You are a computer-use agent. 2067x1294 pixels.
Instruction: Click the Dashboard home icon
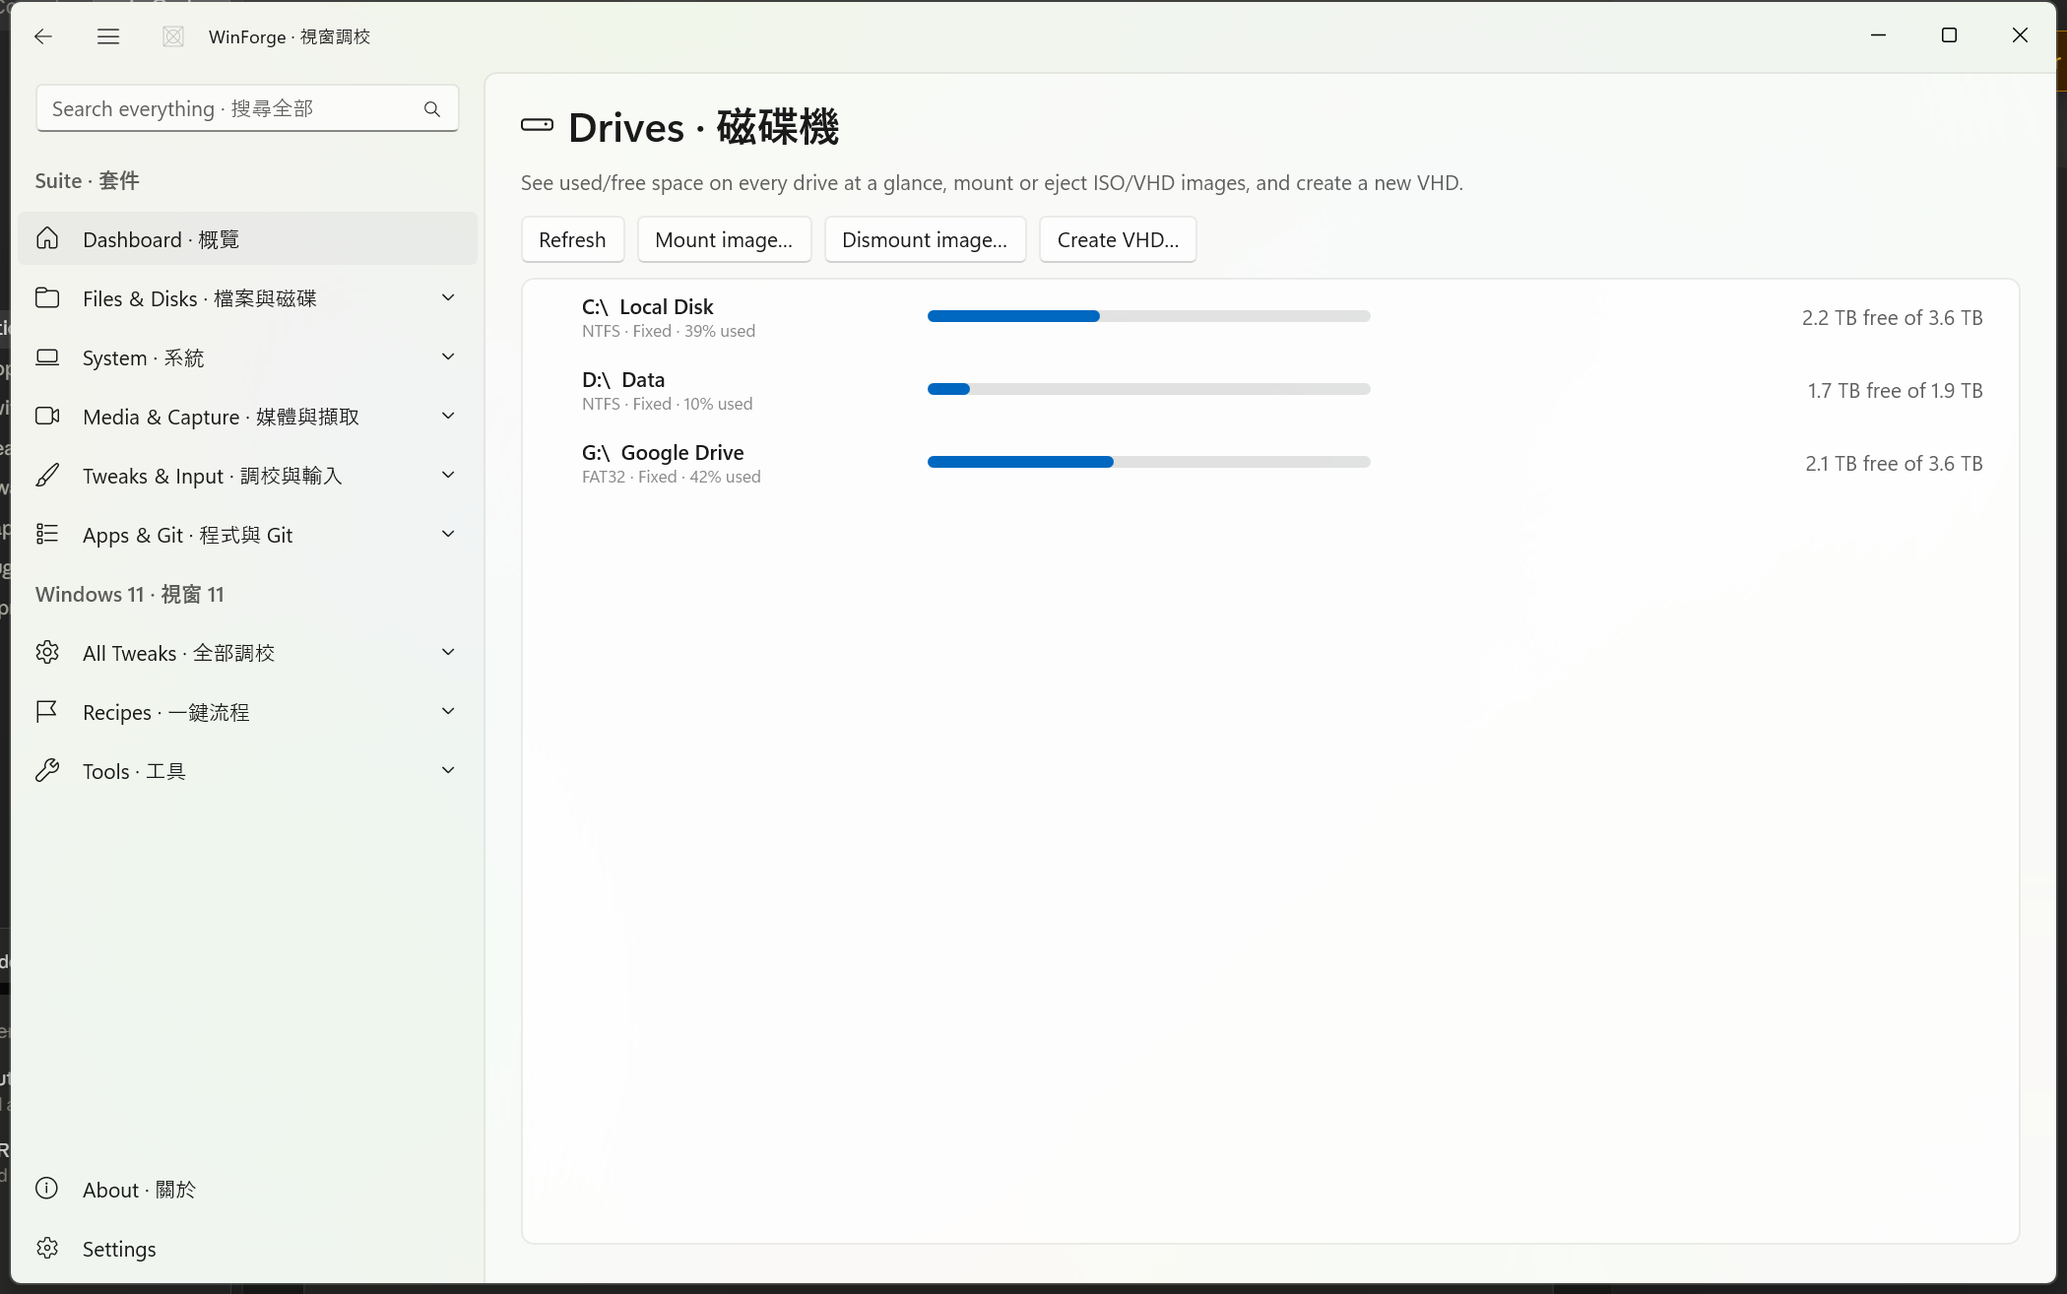tap(47, 238)
